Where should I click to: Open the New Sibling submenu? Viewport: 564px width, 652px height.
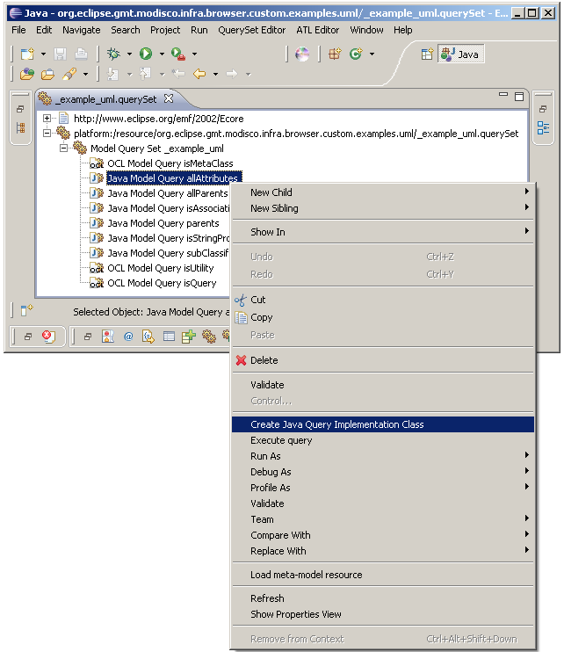(x=383, y=208)
